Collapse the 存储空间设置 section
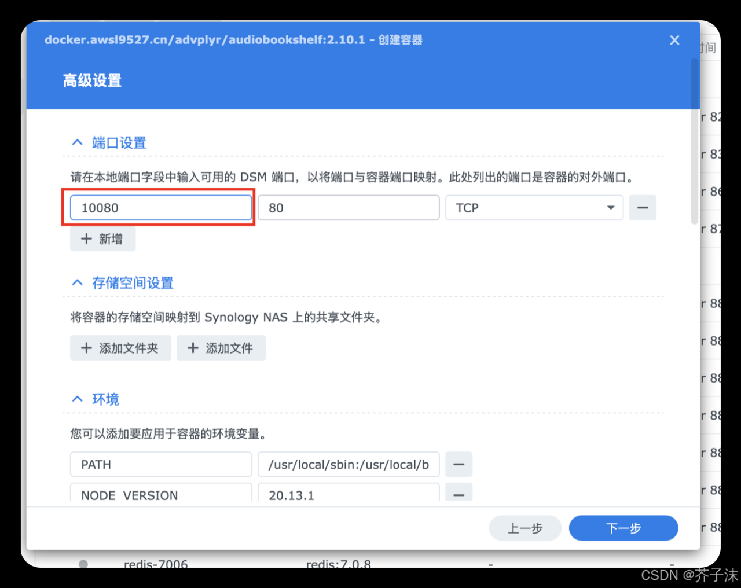This screenshot has height=588, width=741. pos(77,282)
